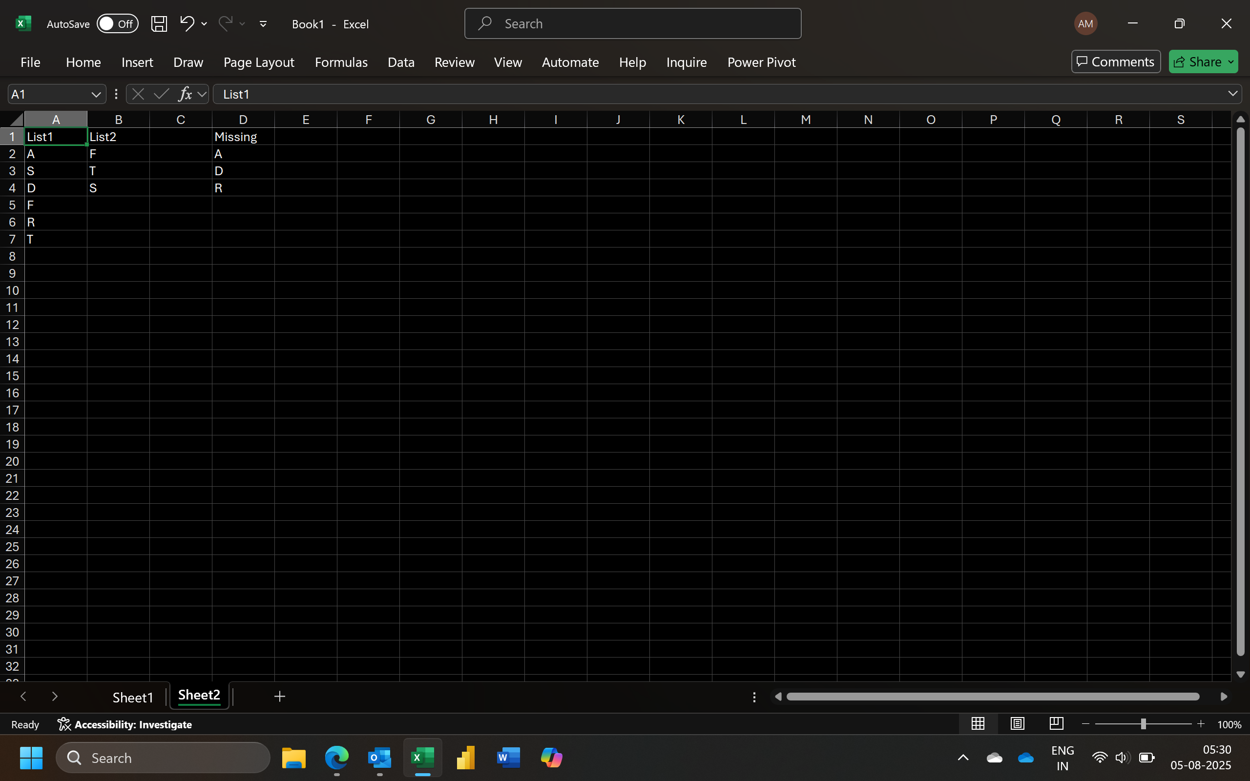Click the Search box in title bar
This screenshot has width=1250, height=781.
632,24
